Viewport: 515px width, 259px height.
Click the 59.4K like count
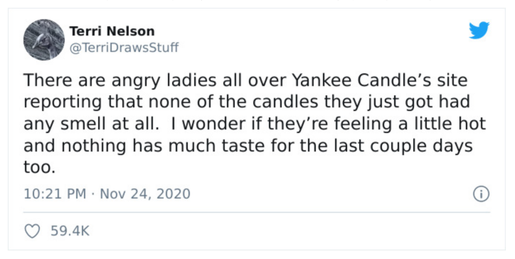70,231
